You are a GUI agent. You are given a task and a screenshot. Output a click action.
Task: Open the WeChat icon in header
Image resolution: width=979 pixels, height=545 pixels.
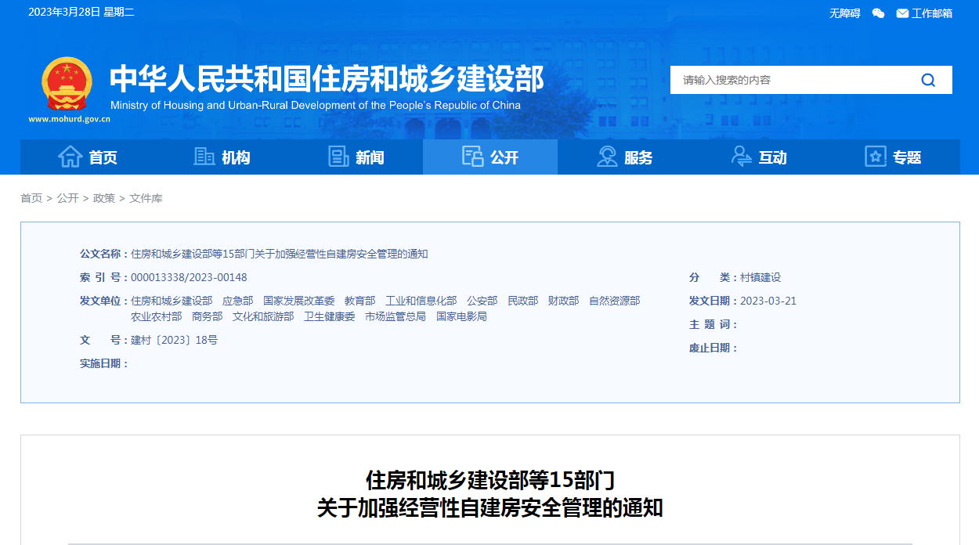pos(878,13)
